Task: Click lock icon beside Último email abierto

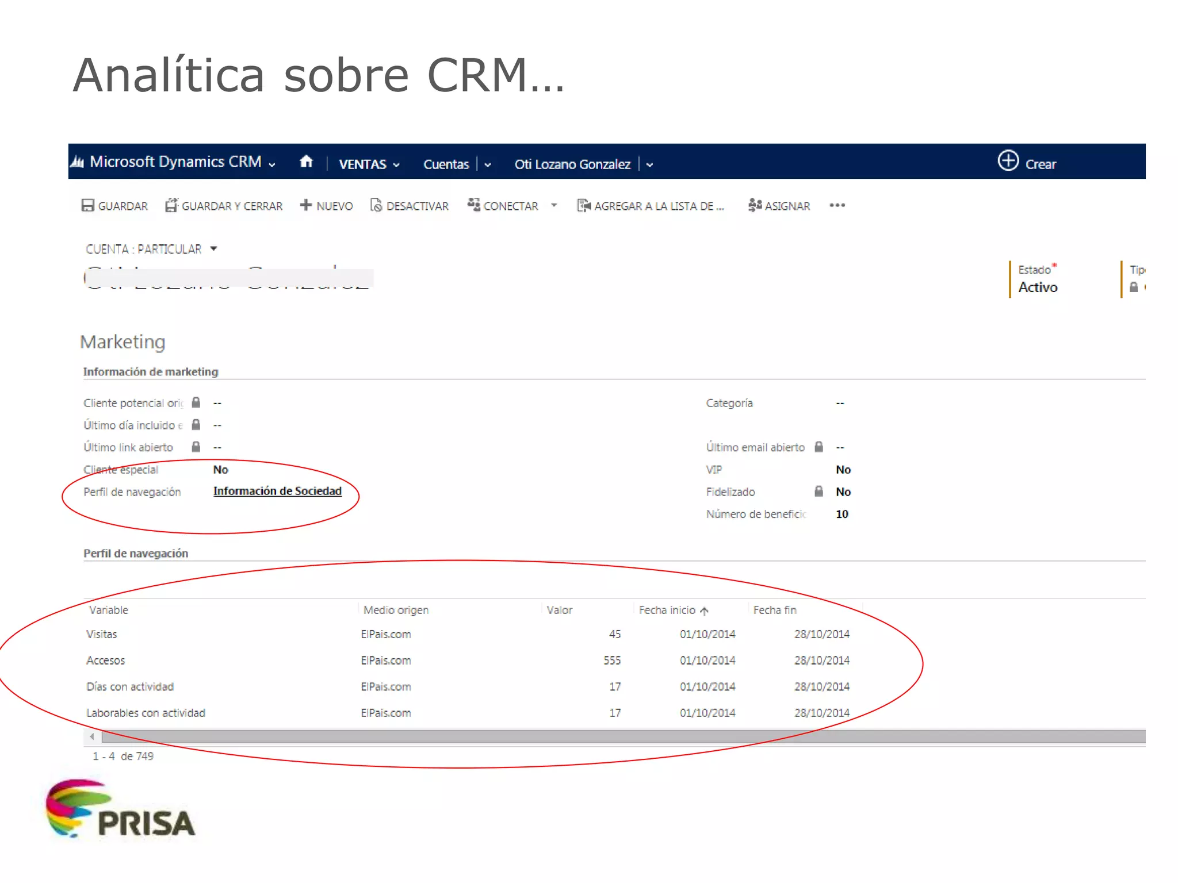Action: 819,447
